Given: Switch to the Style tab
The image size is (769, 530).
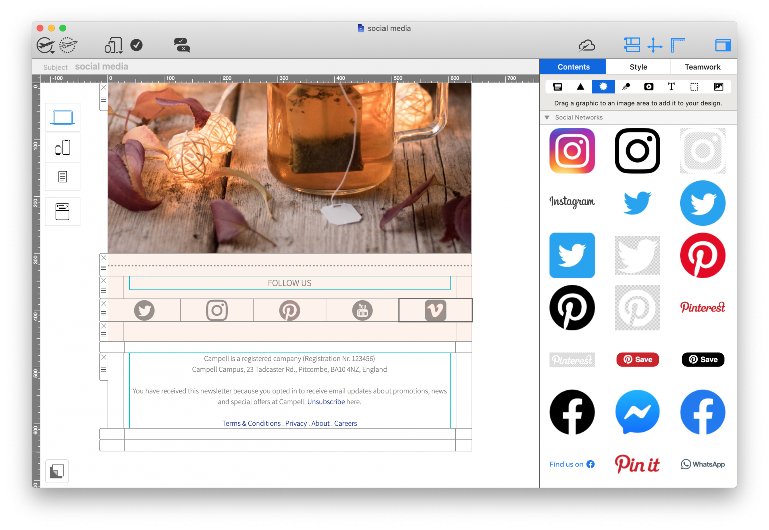Looking at the screenshot, I should pyautogui.click(x=637, y=66).
